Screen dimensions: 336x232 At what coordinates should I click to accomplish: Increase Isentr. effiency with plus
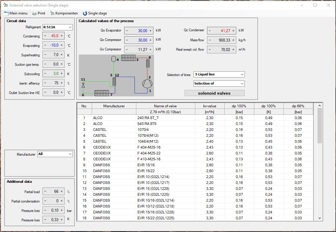tap(62, 83)
